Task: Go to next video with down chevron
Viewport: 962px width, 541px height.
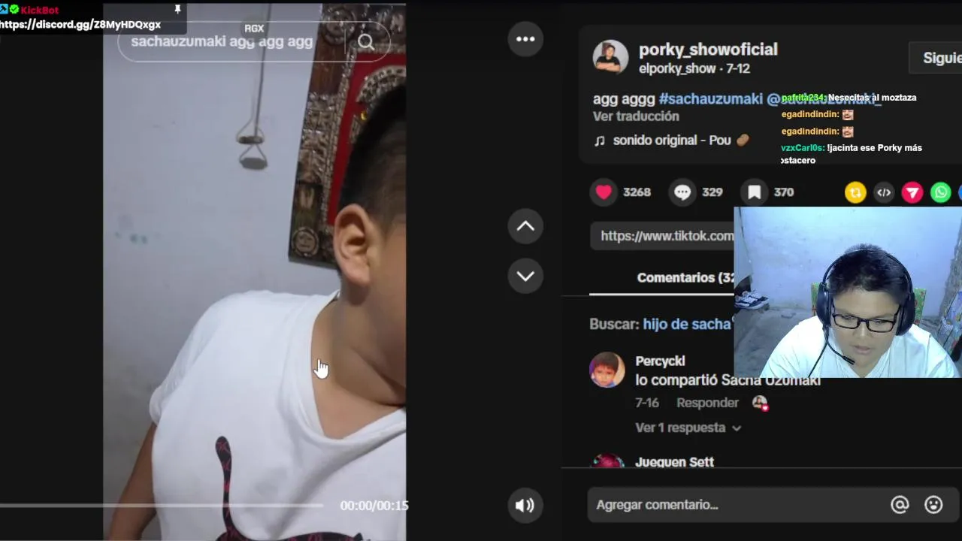Action: point(525,276)
